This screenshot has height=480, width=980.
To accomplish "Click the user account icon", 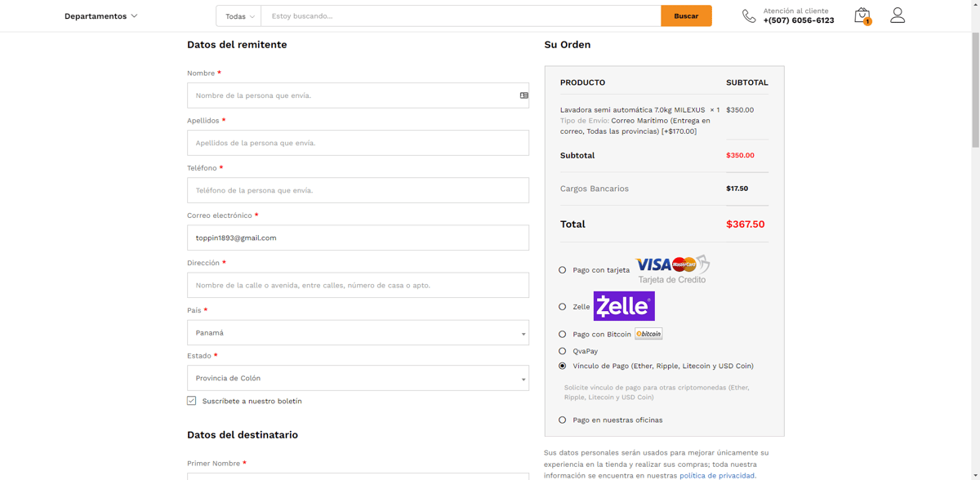I will point(898,16).
